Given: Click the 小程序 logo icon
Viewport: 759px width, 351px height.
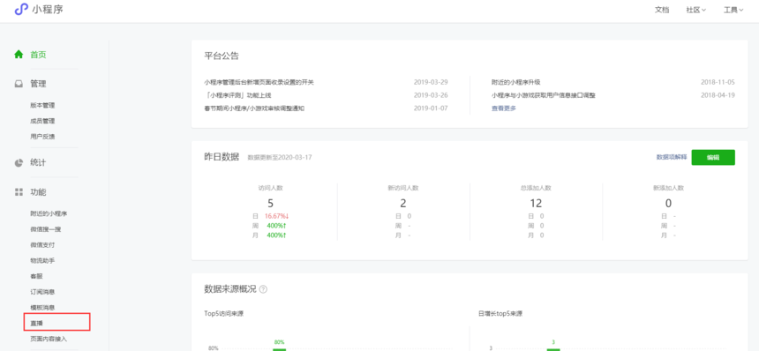Looking at the screenshot, I should [x=21, y=9].
